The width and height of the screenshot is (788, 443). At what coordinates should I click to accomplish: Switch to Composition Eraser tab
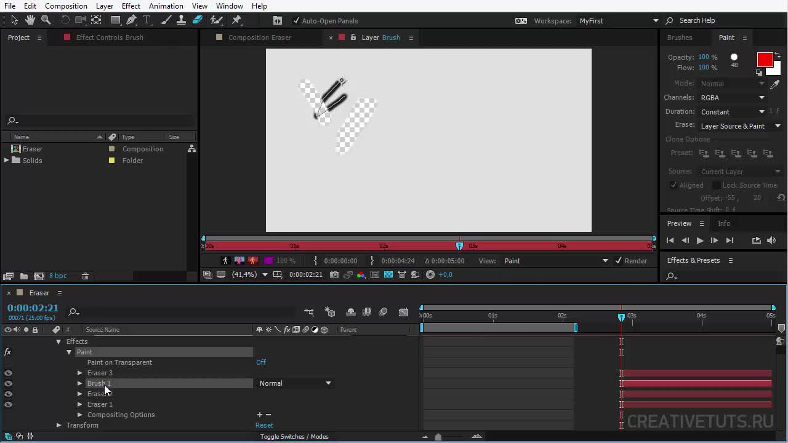260,38
